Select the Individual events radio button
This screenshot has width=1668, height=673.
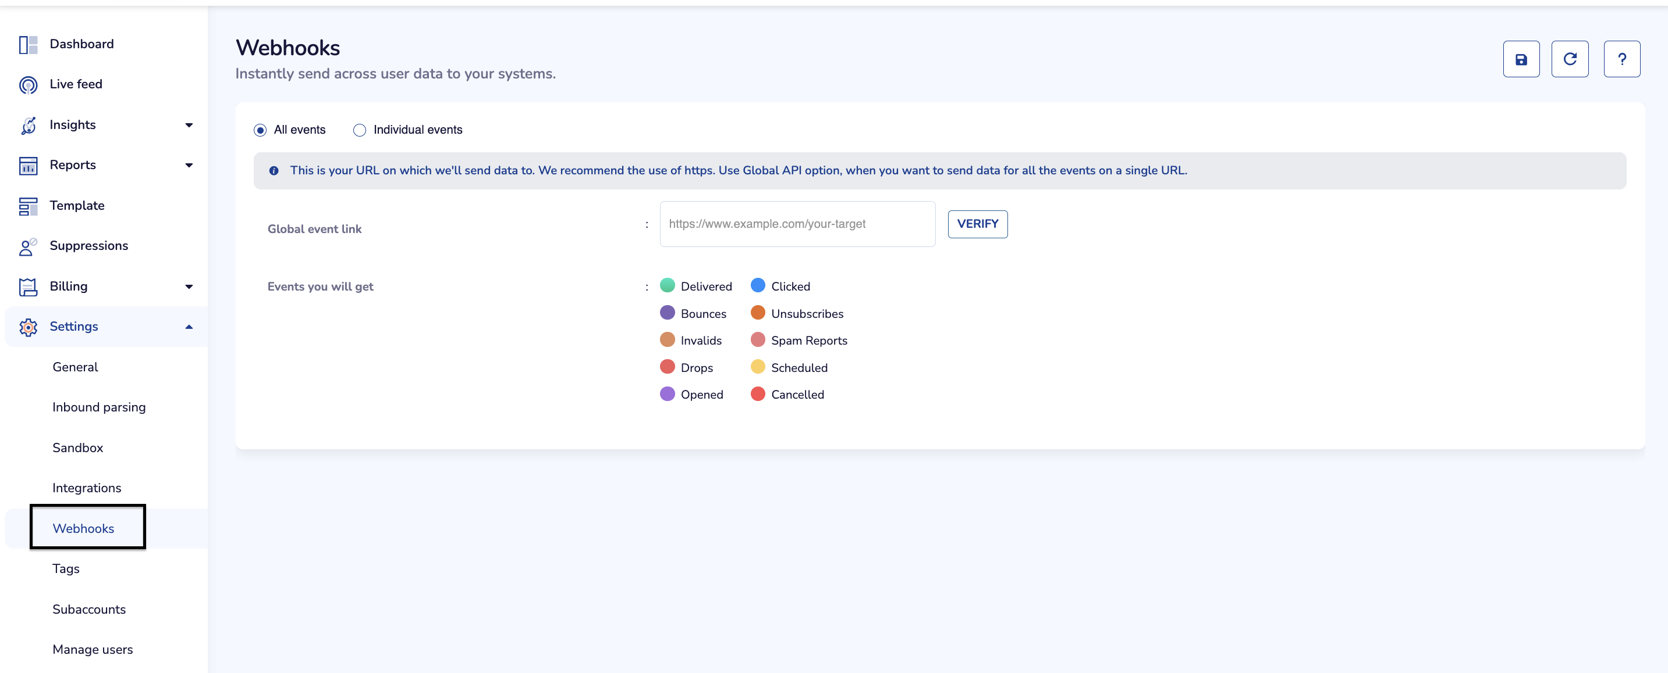click(359, 131)
